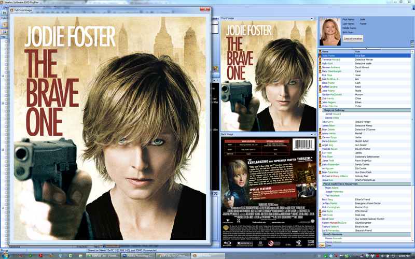Pin the Back Image panel
The height and width of the screenshot is (259, 415).
[312, 135]
